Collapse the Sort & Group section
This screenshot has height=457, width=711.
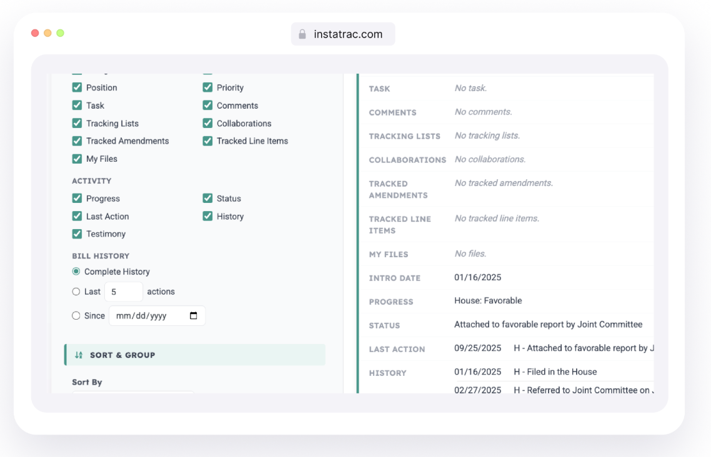pyautogui.click(x=195, y=355)
